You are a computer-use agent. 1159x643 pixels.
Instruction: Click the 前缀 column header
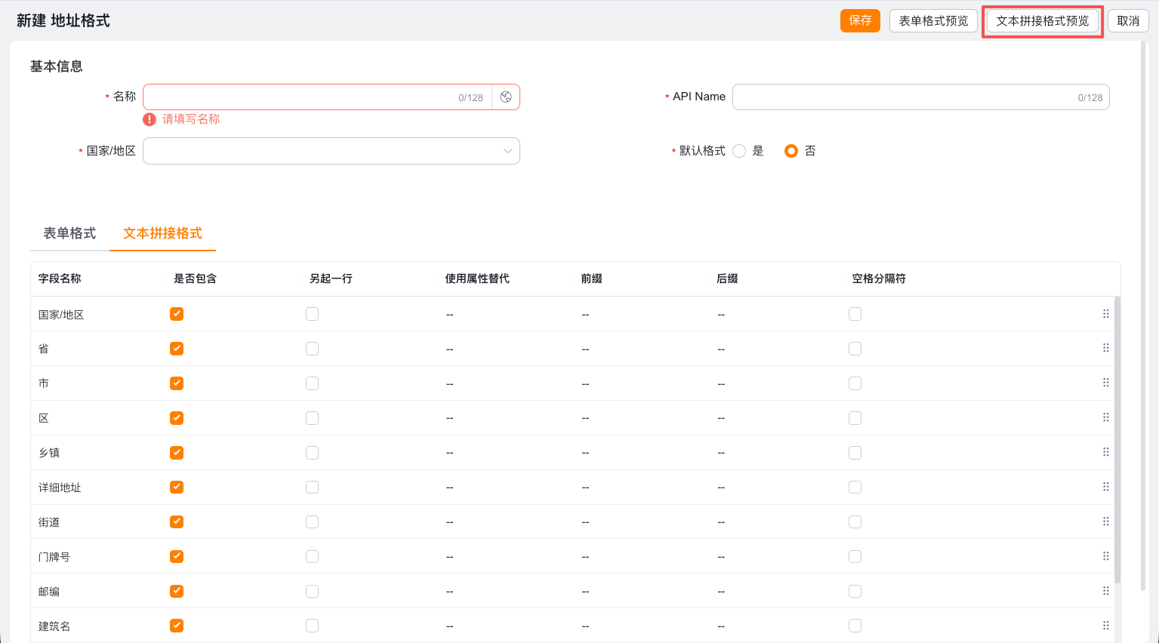tap(591, 278)
